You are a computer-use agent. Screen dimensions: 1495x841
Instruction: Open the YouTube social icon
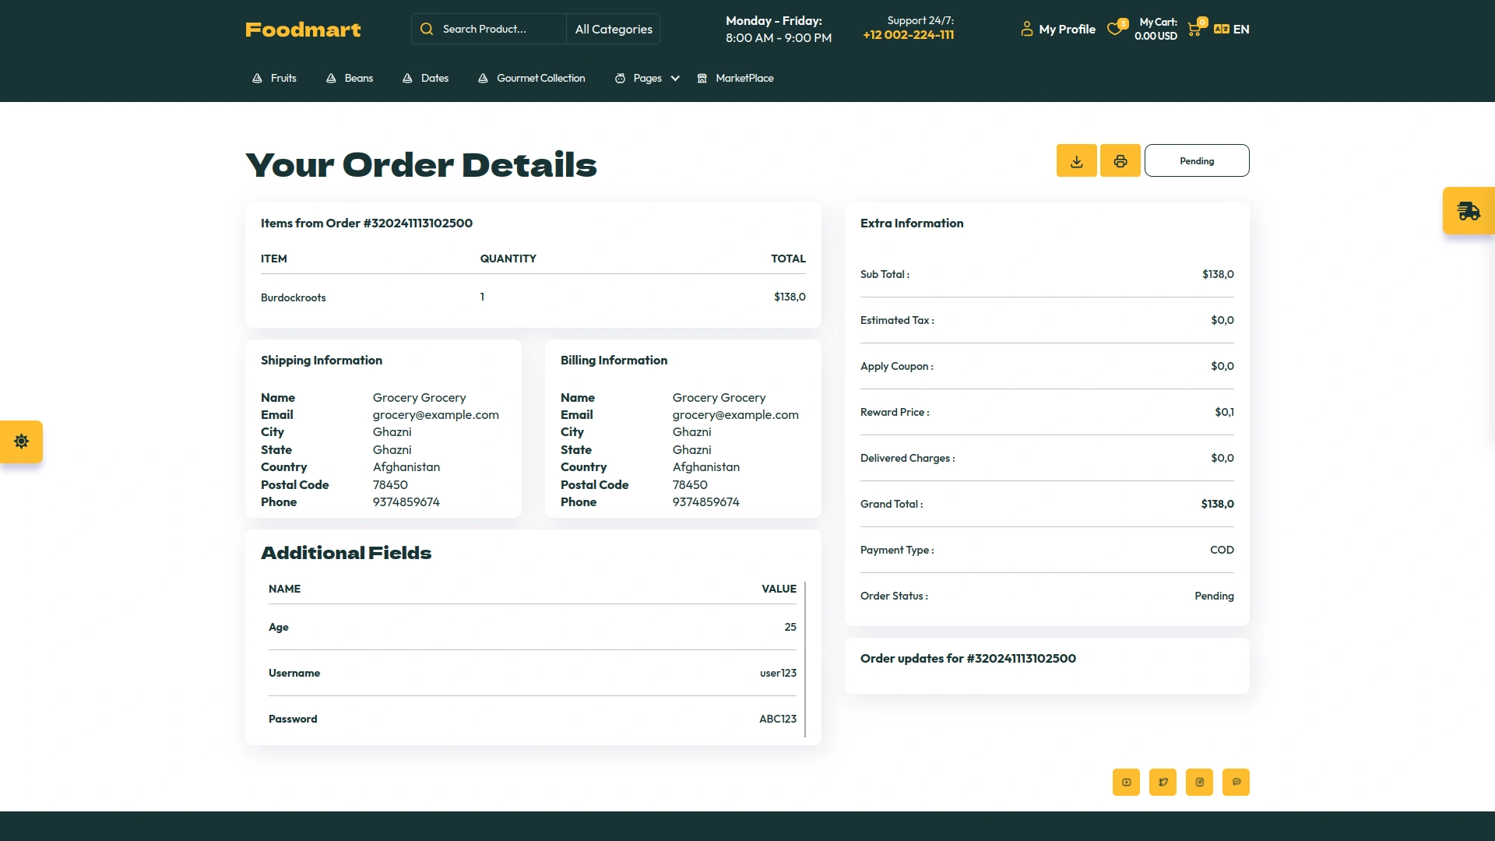1125,782
